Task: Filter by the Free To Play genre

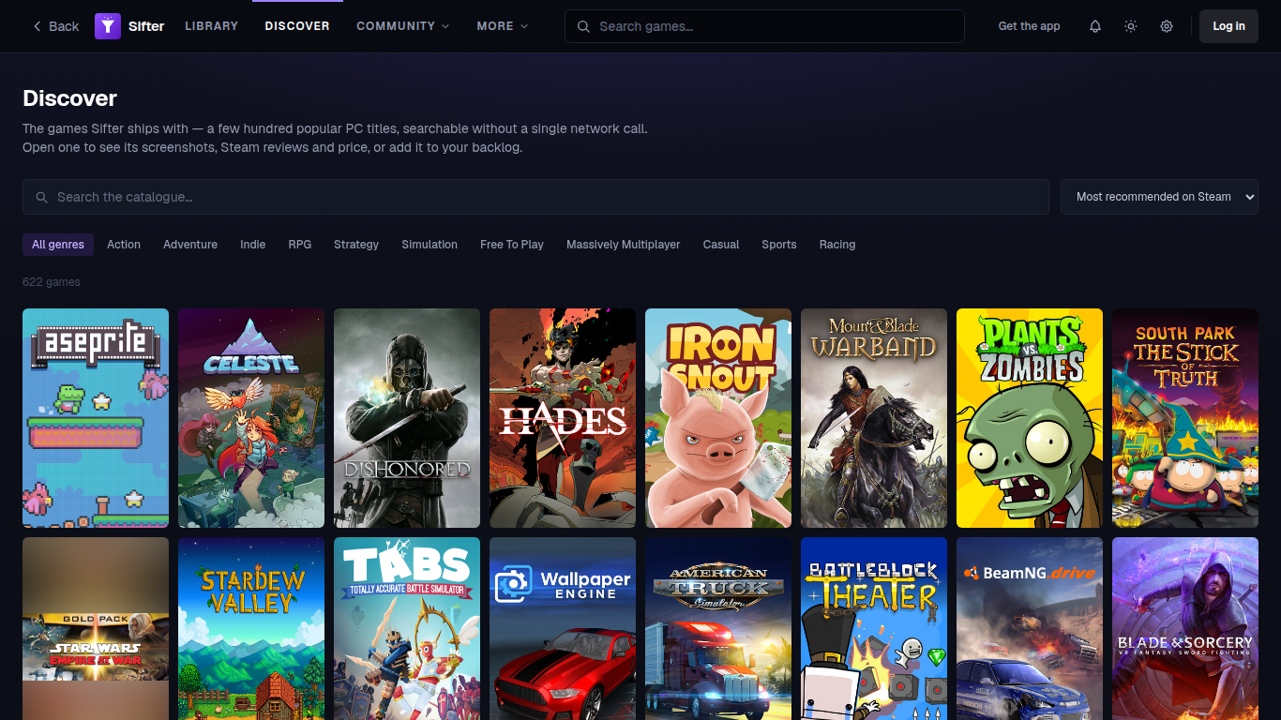Action: 512,245
